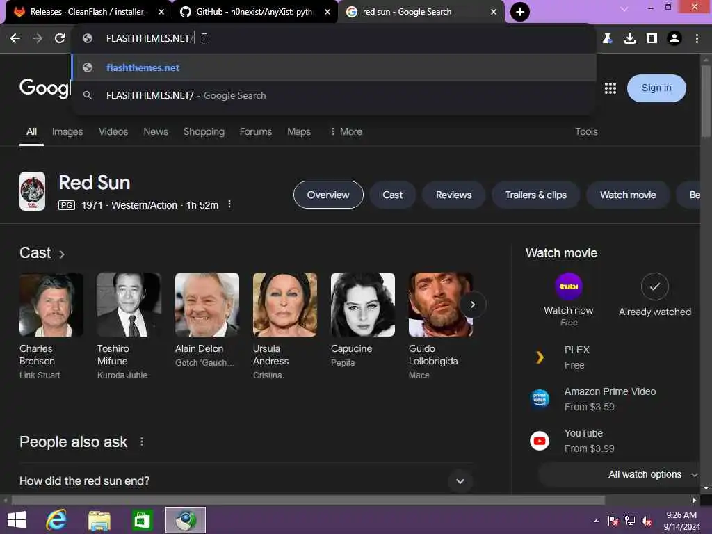Expand the More search filters menu
712x534 pixels.
coord(346,131)
